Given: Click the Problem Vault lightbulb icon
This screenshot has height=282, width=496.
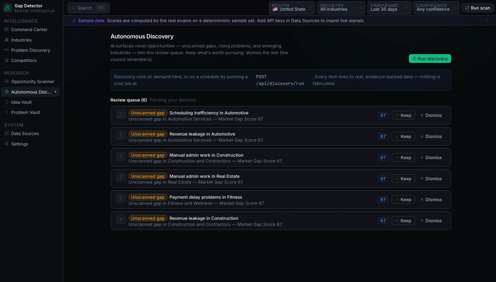Looking at the screenshot, I should coord(6,112).
